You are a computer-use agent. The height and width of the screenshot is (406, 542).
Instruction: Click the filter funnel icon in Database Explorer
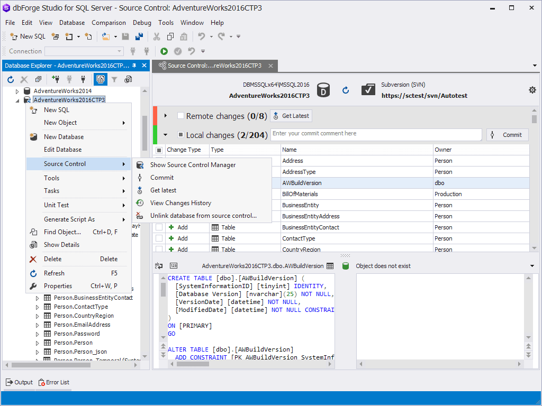pos(114,80)
